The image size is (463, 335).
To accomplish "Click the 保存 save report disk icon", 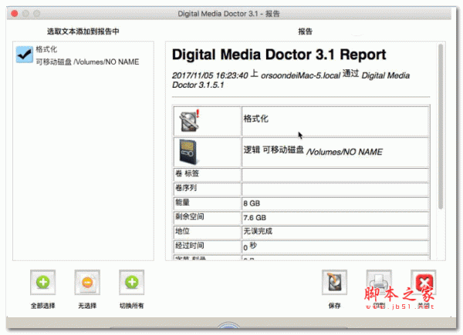I will 335,283.
